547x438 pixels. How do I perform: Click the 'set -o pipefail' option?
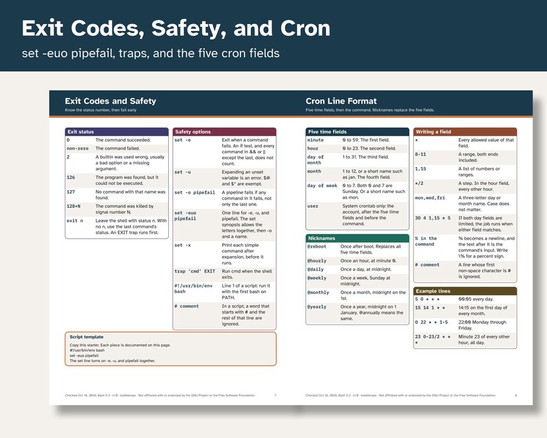tap(195, 192)
